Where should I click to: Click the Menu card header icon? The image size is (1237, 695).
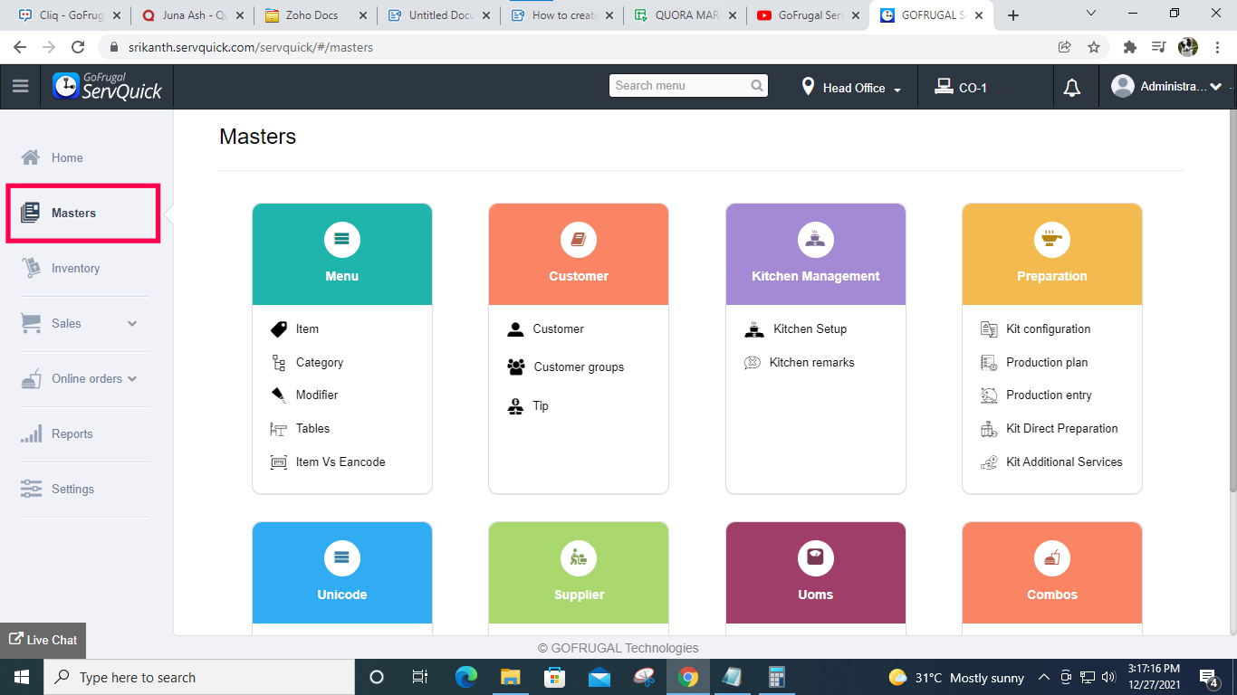(342, 240)
